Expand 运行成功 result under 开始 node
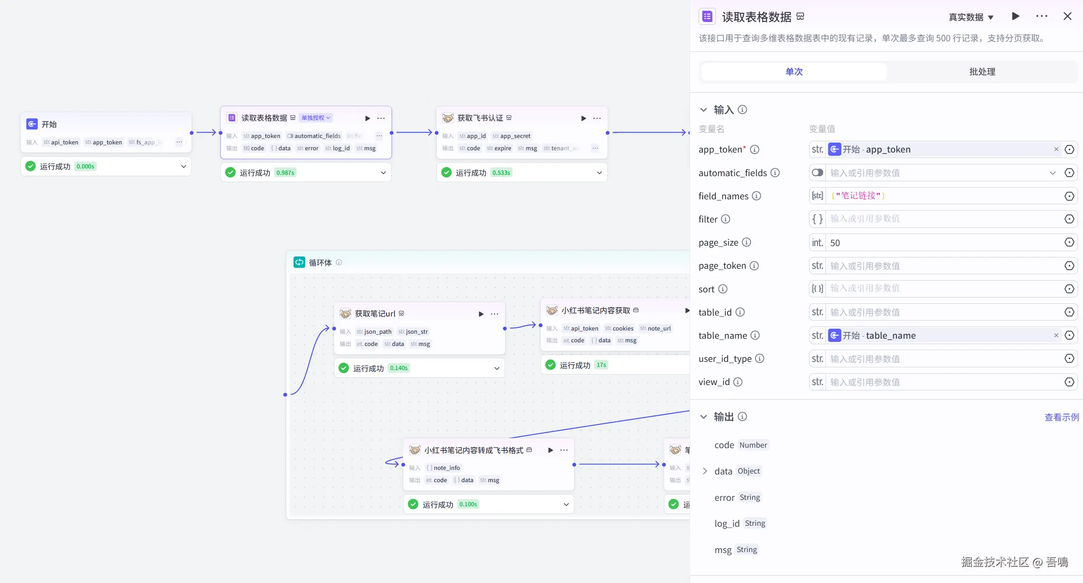Screen dimensions: 1083x583 pos(184,166)
